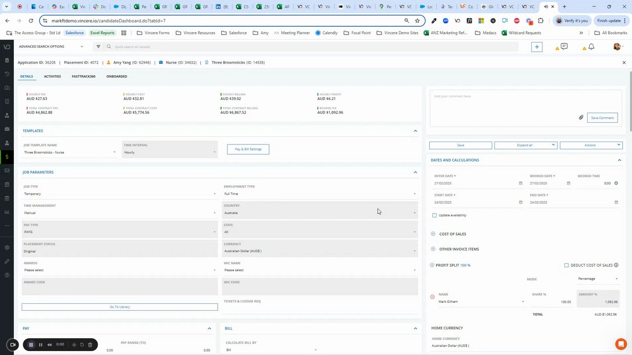Screen dimensions: 632x355
Task: Expand the Other Invoice Items section
Action: (x=433, y=249)
